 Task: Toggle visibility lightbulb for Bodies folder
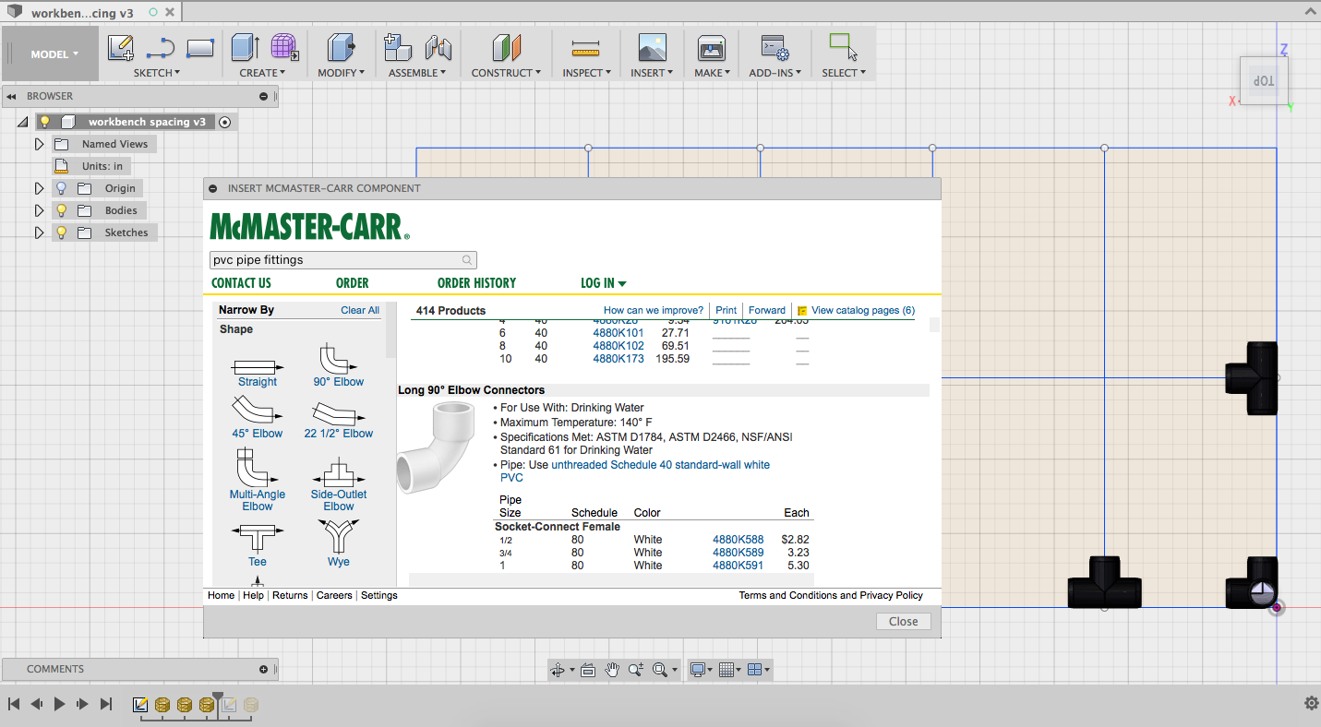[62, 210]
